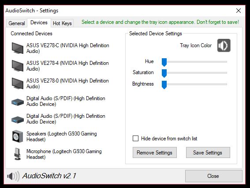
Task: Select ASUS VE278-0 (NVIDIA High Definition Audio) text
Action: 67,83
